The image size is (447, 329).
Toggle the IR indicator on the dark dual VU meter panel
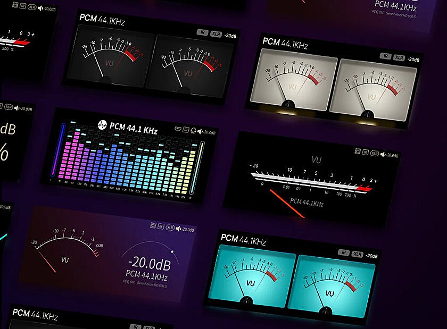202,32
